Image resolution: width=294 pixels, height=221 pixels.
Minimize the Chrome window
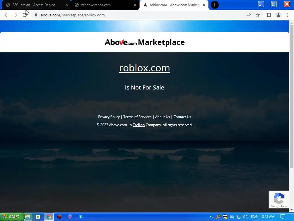(x=261, y=4)
